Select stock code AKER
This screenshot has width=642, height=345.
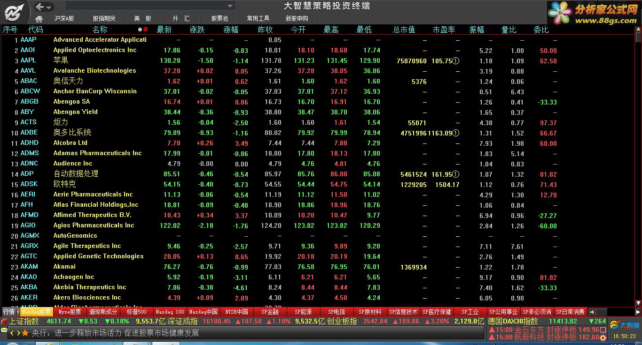(29, 298)
